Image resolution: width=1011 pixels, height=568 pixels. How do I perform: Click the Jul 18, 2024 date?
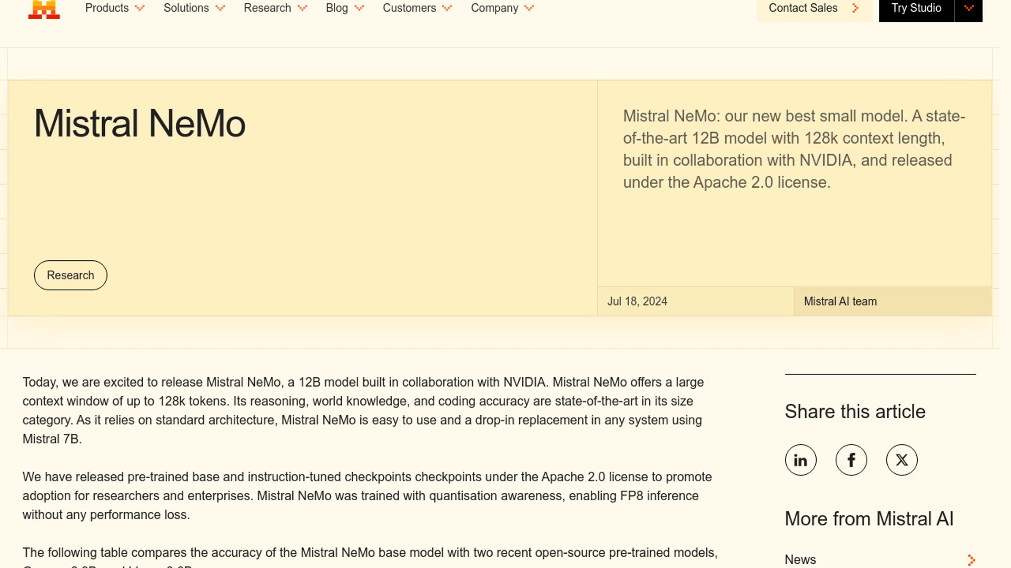[637, 301]
